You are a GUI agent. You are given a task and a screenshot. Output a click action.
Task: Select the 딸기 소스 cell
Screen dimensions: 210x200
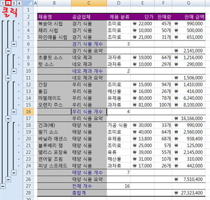click(x=54, y=132)
